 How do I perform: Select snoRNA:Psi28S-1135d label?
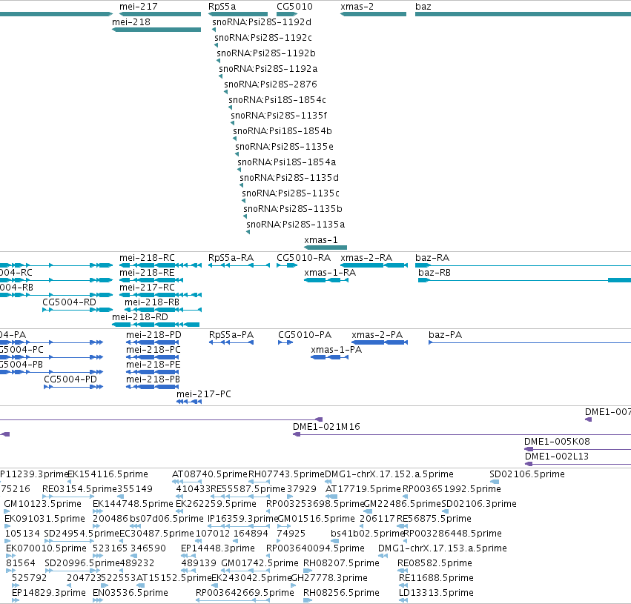coord(289,178)
